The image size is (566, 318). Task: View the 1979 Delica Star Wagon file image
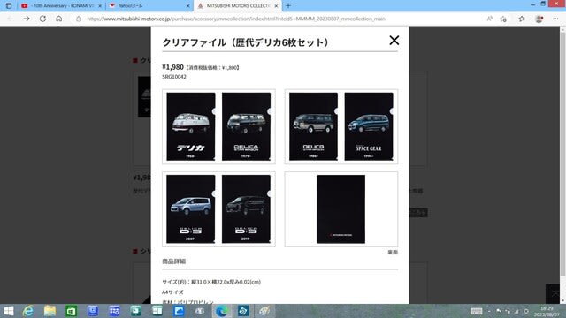(x=246, y=126)
